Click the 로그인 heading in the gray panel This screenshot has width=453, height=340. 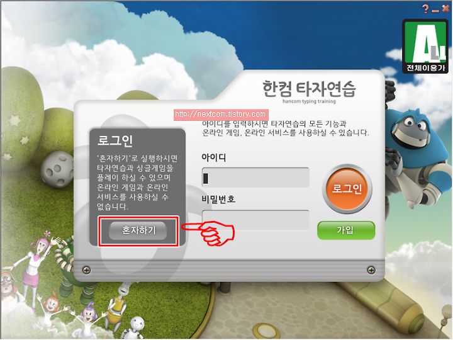pyautogui.click(x=115, y=141)
